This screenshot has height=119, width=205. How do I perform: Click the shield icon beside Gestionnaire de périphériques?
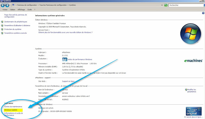pos(2,22)
